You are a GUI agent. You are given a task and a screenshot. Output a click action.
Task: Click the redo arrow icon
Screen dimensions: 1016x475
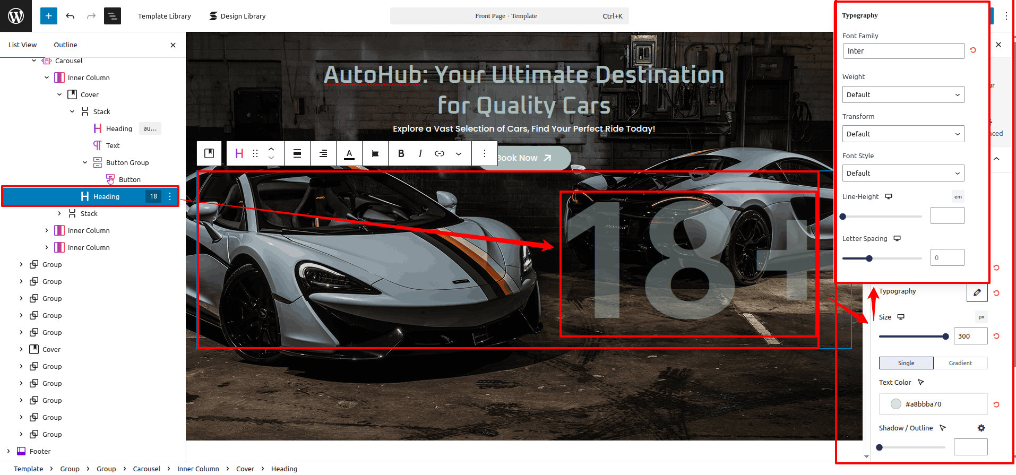click(91, 16)
